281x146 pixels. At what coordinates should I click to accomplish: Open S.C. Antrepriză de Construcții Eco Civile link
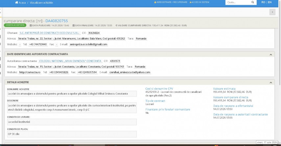(x=49, y=33)
